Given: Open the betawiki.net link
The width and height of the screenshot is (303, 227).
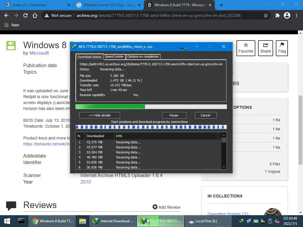Looking at the screenshot, I should (46, 144).
